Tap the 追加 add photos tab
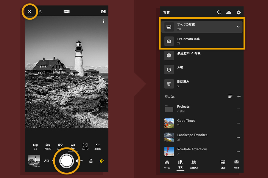 click(x=223, y=164)
